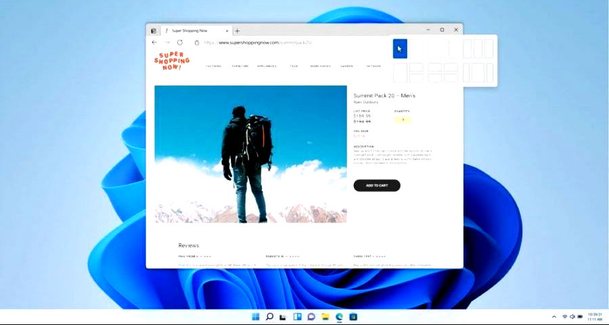
Task: Open the Edge tab actions menu icon
Action: pyautogui.click(x=154, y=30)
